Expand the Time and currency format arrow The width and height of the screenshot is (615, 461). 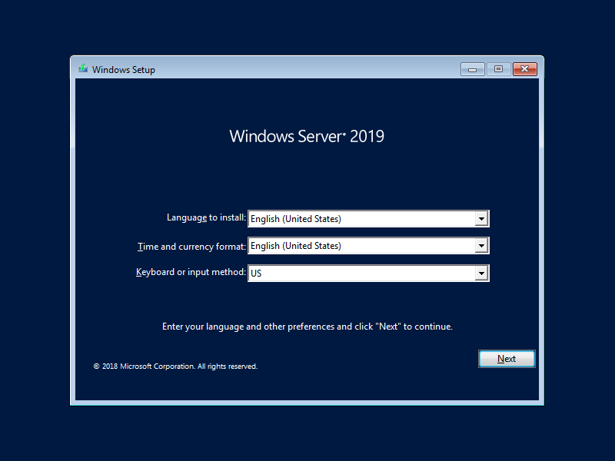point(481,246)
